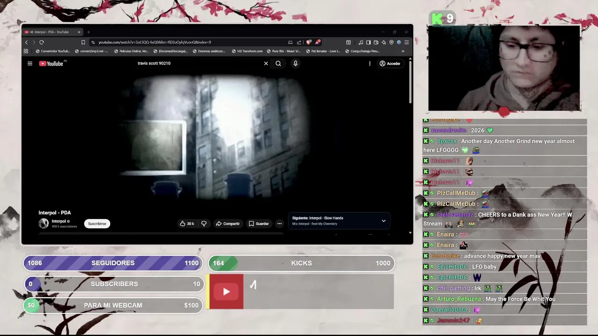Click the Acceder sign-in button

pos(390,63)
